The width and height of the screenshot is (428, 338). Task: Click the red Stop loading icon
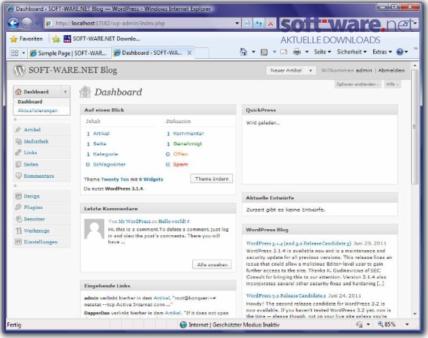click(x=270, y=24)
